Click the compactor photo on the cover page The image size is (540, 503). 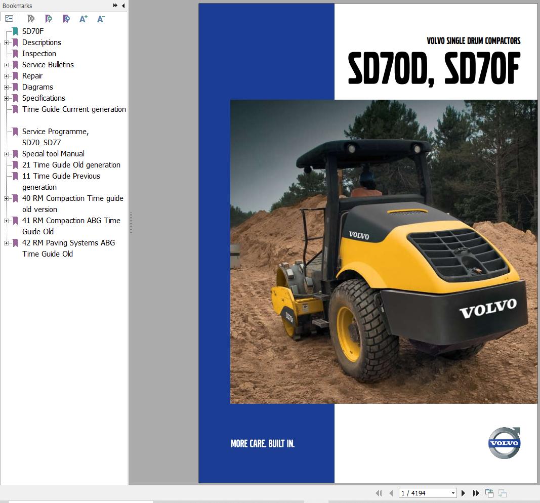pos(384,252)
